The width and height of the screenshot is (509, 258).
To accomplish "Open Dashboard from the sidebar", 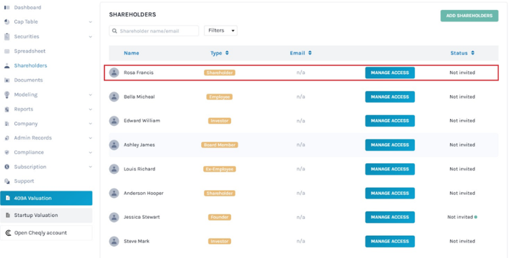I will point(28,7).
